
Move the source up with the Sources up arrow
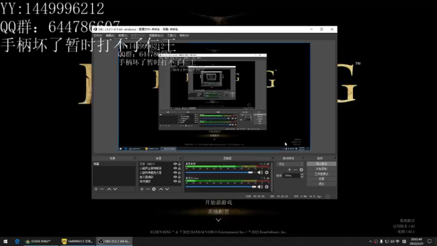point(161,189)
